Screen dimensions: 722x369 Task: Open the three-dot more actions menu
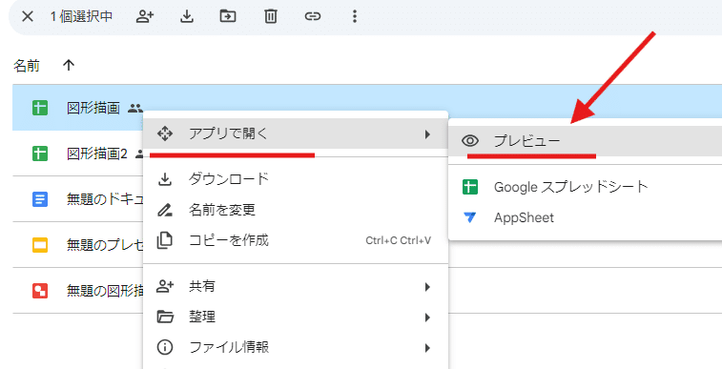click(354, 16)
